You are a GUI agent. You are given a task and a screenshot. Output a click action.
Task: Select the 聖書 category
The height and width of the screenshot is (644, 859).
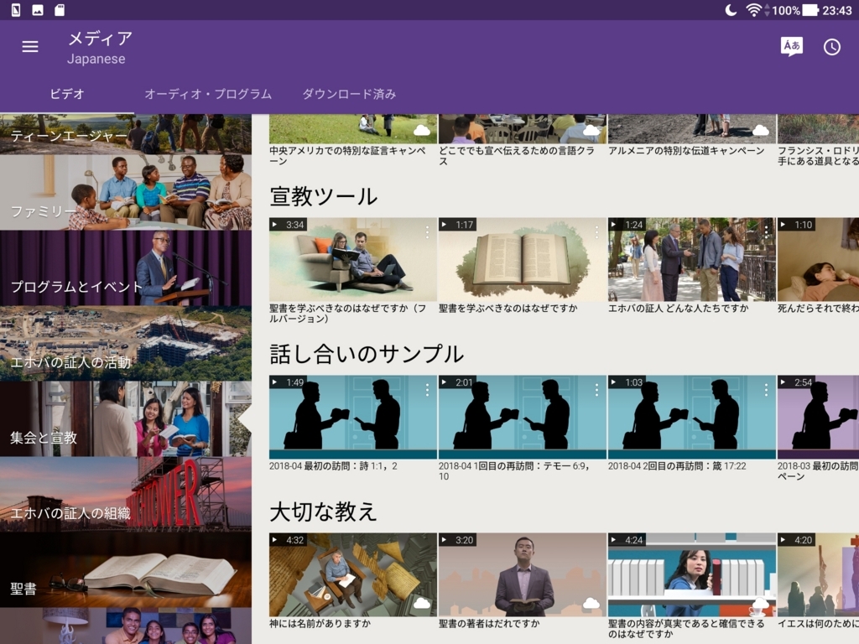point(126,570)
